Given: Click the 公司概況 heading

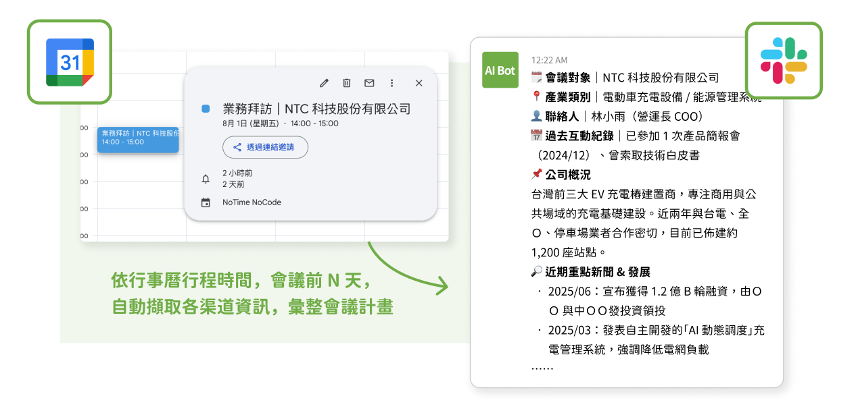Looking at the screenshot, I should (561, 175).
